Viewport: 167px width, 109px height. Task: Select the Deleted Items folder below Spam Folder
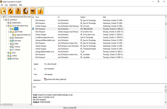pyautogui.click(x=19, y=38)
